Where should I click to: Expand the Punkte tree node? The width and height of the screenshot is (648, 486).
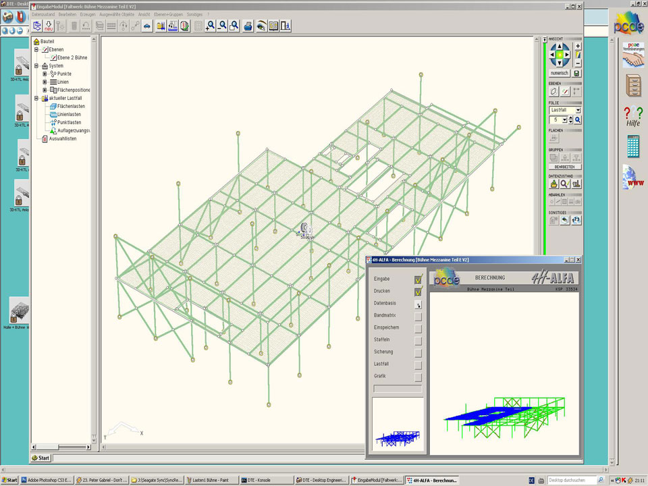(x=45, y=74)
